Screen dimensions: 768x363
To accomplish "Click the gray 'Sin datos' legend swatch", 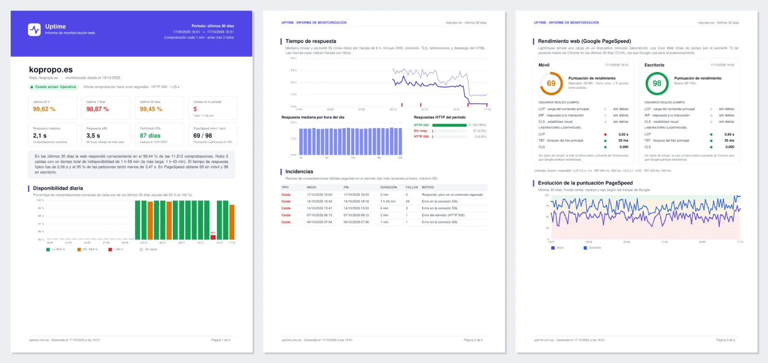I will point(142,250).
